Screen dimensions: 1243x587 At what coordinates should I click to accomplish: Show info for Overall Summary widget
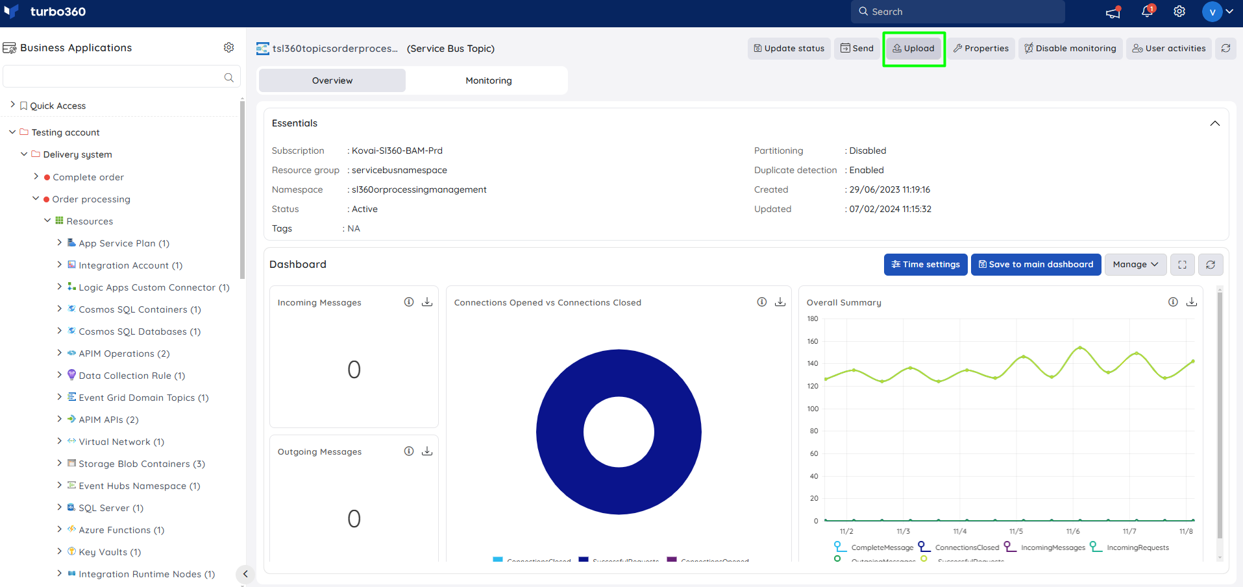tap(1173, 302)
